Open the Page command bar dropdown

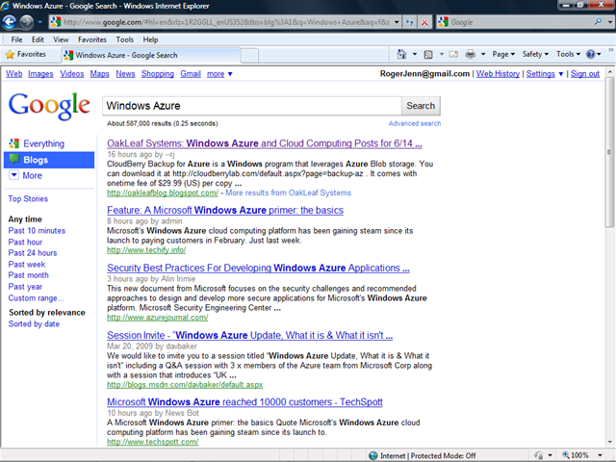pyautogui.click(x=503, y=54)
